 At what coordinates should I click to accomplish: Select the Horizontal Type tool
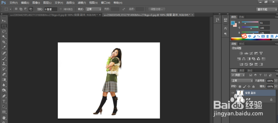(x=4, y=101)
